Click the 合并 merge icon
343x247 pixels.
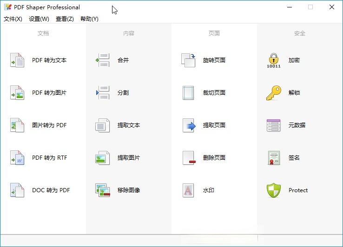102,60
